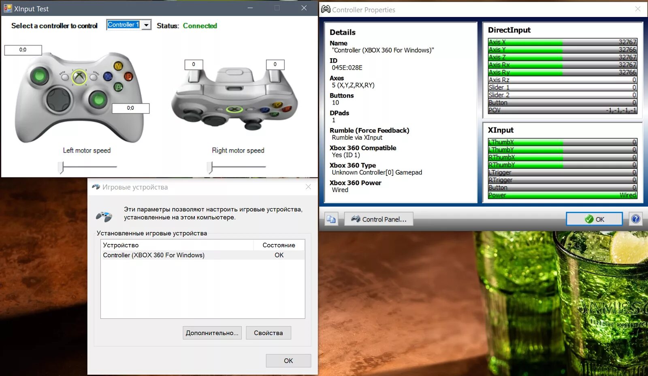Viewport: 648px width, 376px height.
Task: Click the controller ID 045E:028E text
Action: pyautogui.click(x=347, y=68)
